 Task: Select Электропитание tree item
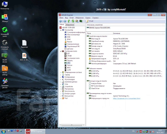(72, 44)
